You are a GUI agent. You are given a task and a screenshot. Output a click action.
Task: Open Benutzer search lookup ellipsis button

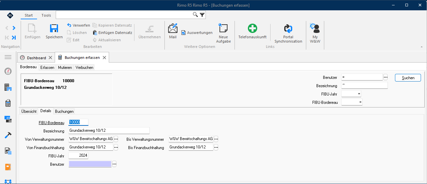386,77
